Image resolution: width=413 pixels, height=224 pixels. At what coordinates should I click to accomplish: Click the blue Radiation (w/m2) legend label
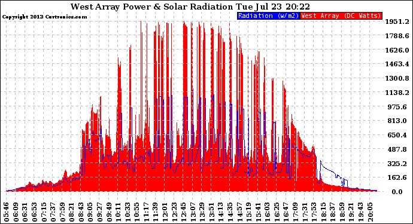pyautogui.click(x=268, y=16)
